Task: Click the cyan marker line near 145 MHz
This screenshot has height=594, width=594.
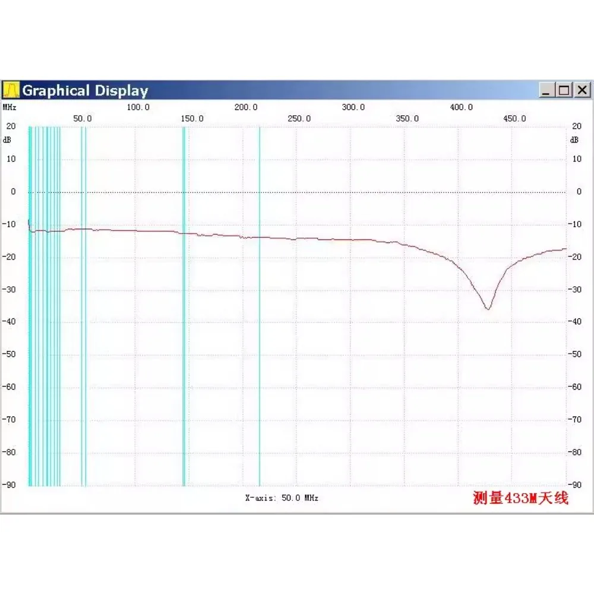Action: [184, 306]
